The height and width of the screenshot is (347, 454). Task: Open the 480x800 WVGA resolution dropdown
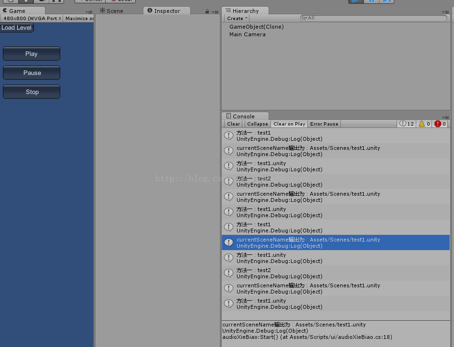point(32,18)
